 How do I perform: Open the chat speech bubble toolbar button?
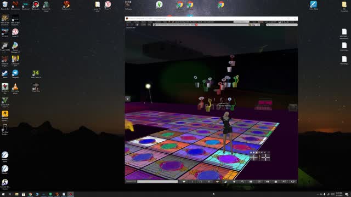point(184,182)
